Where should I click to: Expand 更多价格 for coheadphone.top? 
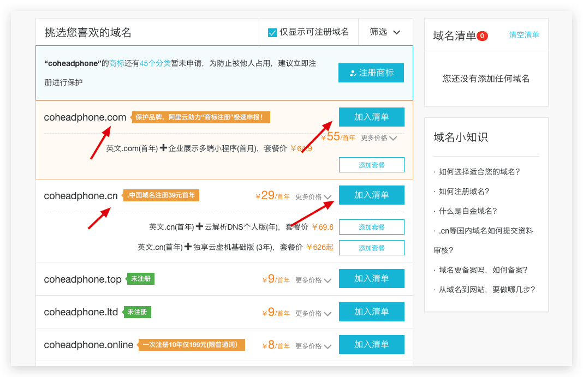[313, 280]
